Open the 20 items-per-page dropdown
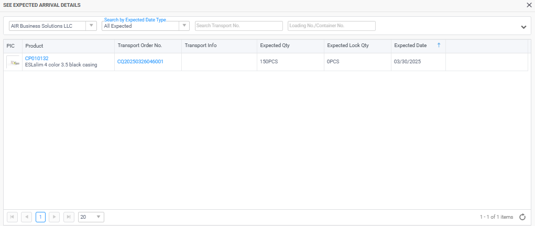 click(91, 217)
